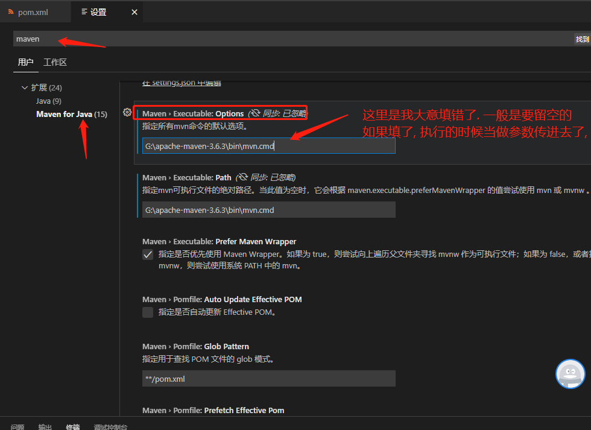Open the 调试控制台 panel tab
The width and height of the screenshot is (591, 430).
click(110, 426)
